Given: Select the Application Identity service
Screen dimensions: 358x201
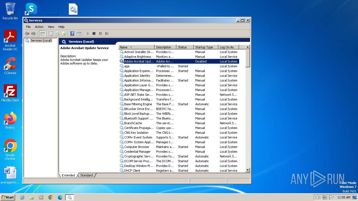Looking at the screenshot, I should pyautogui.click(x=179, y=76).
